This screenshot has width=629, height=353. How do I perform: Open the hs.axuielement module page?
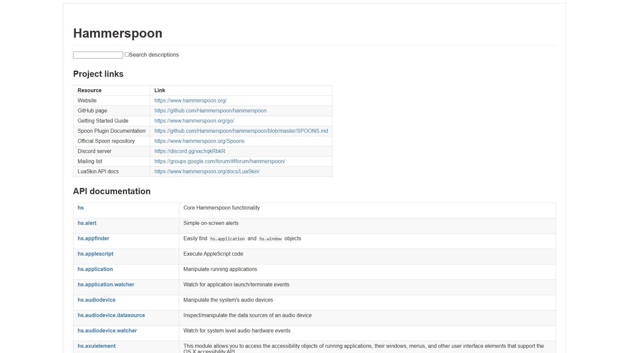(96, 346)
